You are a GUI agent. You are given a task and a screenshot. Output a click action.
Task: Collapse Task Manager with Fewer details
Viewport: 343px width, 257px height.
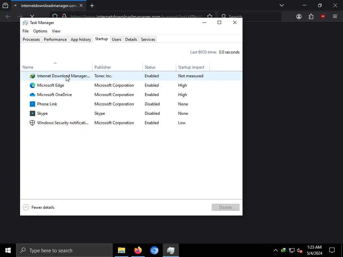point(39,207)
